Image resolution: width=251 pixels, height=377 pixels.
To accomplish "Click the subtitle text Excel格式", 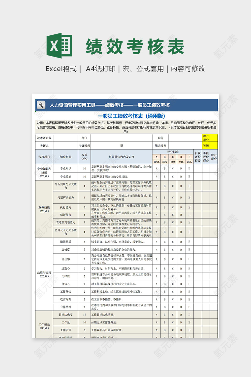I will coord(61,69).
